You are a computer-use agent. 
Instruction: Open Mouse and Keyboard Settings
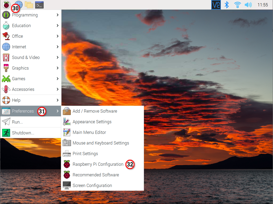click(x=102, y=143)
